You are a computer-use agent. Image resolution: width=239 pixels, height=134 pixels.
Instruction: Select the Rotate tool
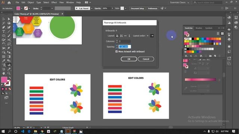3,44
